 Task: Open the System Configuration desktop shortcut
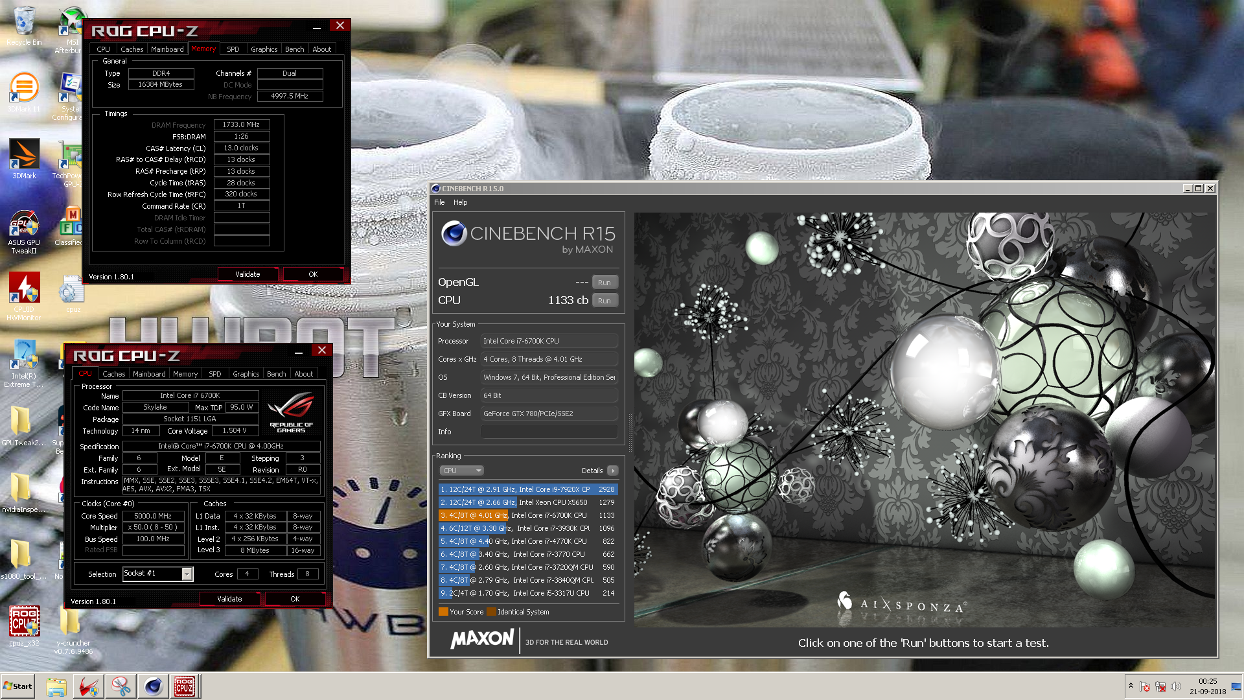pos(69,96)
